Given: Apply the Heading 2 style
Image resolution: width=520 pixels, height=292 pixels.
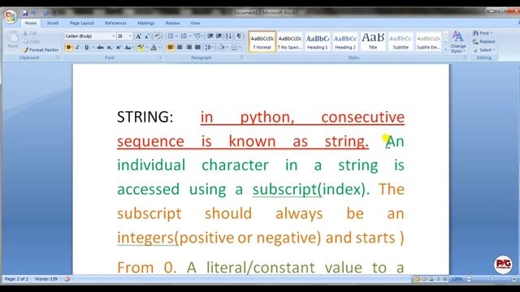Looking at the screenshot, I should [x=345, y=41].
